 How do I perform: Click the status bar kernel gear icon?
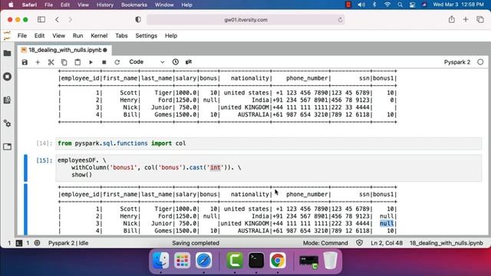click(x=37, y=243)
